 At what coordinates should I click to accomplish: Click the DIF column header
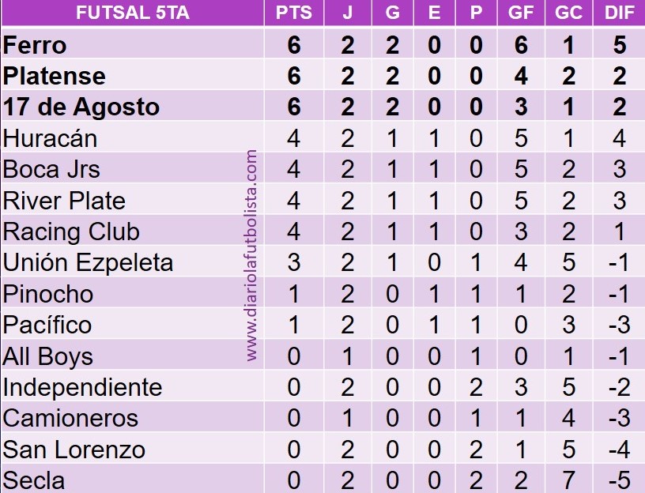619,14
